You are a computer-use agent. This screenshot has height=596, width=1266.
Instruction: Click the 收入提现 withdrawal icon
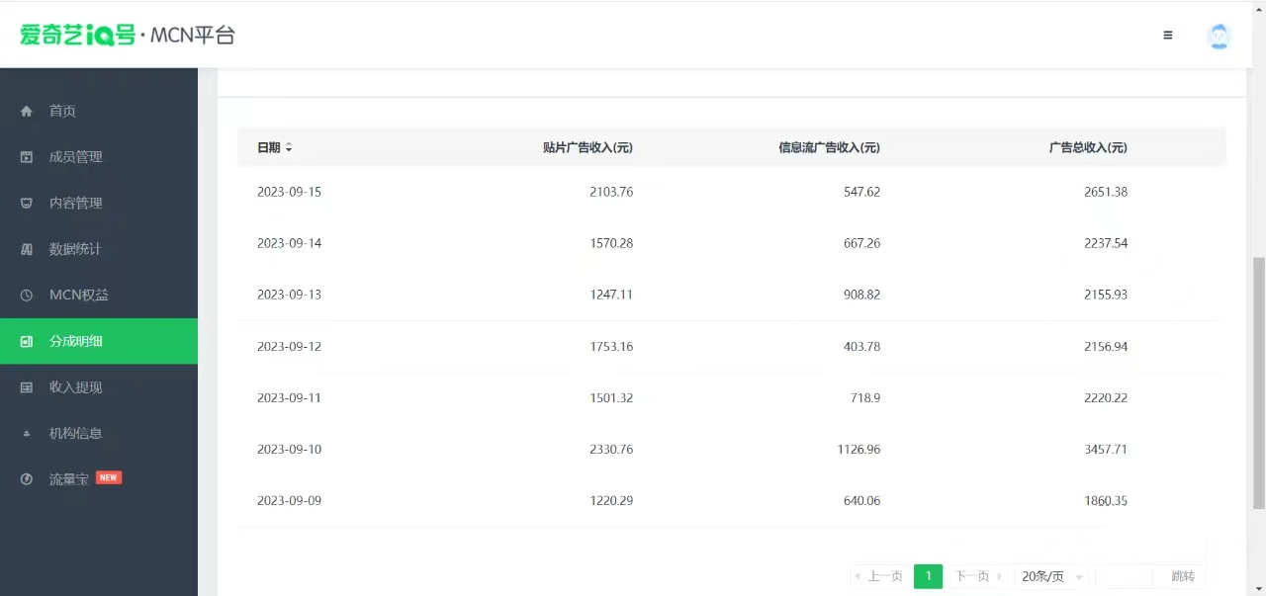(26, 386)
